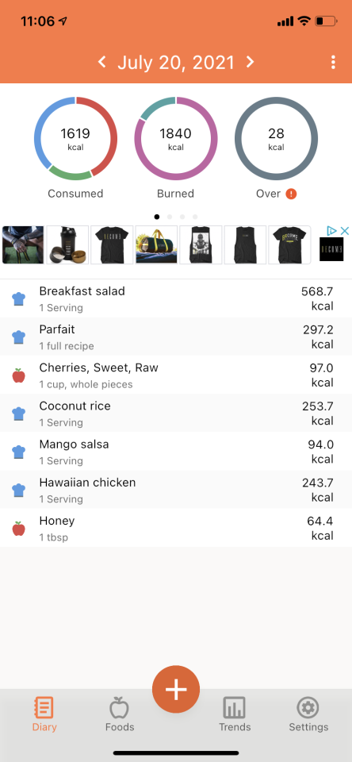Select the Diary notebook icon
This screenshot has height=762, width=352.
(x=44, y=707)
